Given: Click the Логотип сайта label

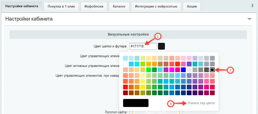Looking at the screenshot, I should click(116, 112).
